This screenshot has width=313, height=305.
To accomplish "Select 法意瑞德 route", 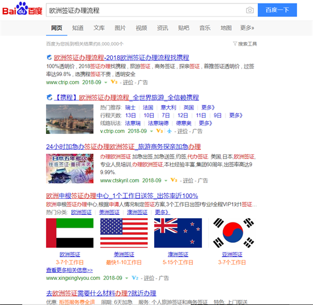I will pos(158,123).
